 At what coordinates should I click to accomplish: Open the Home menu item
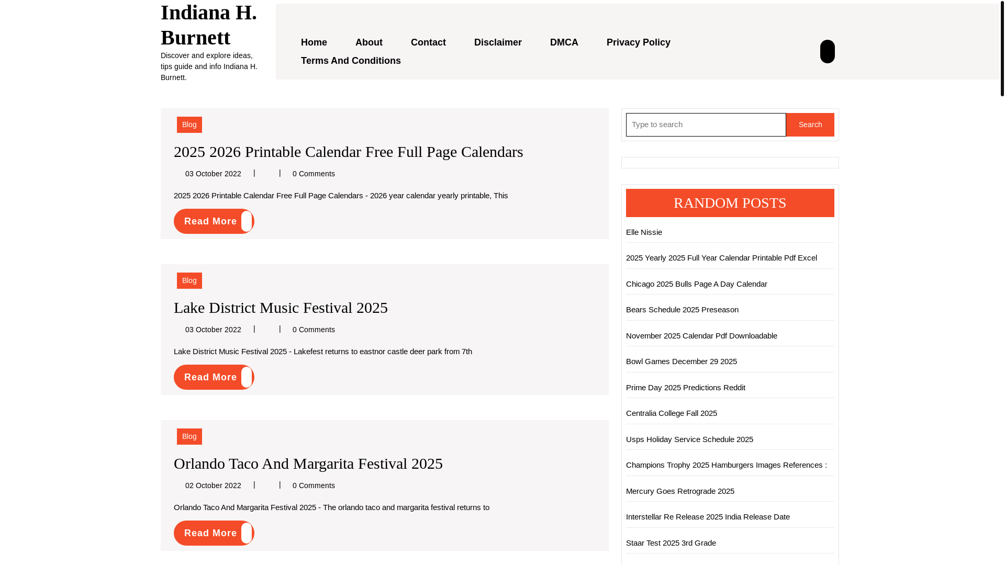point(314,42)
